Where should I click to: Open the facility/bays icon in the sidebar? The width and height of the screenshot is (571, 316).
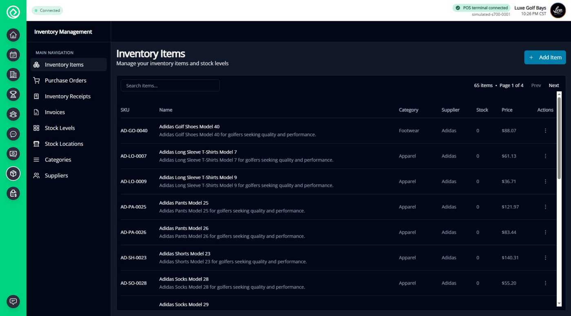pyautogui.click(x=13, y=75)
